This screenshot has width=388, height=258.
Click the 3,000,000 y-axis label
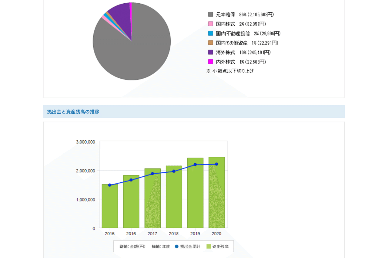point(85,142)
